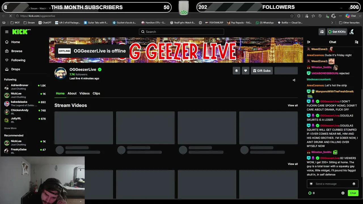Show more bookmarks with the overflow chevron
The height and width of the screenshot is (204, 363).
coord(332,23)
